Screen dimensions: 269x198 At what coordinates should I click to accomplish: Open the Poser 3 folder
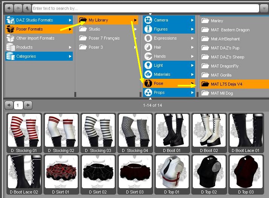(x=108, y=47)
